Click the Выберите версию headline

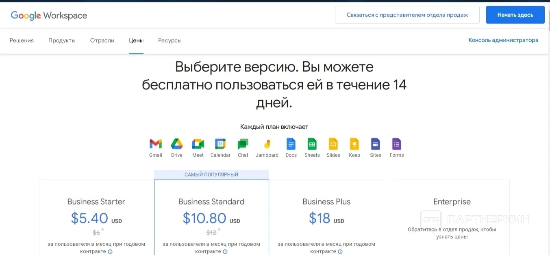pos(274,84)
